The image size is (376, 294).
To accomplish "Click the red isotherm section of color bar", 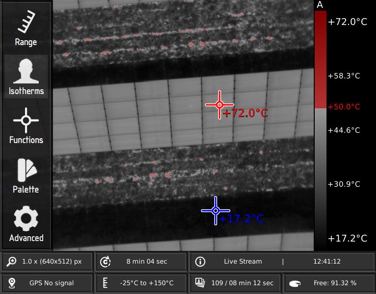I will 321,60.
